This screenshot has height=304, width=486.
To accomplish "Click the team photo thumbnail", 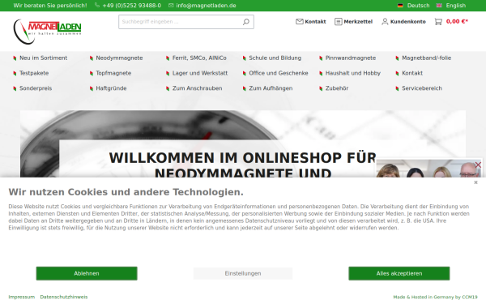I will tap(428, 169).
